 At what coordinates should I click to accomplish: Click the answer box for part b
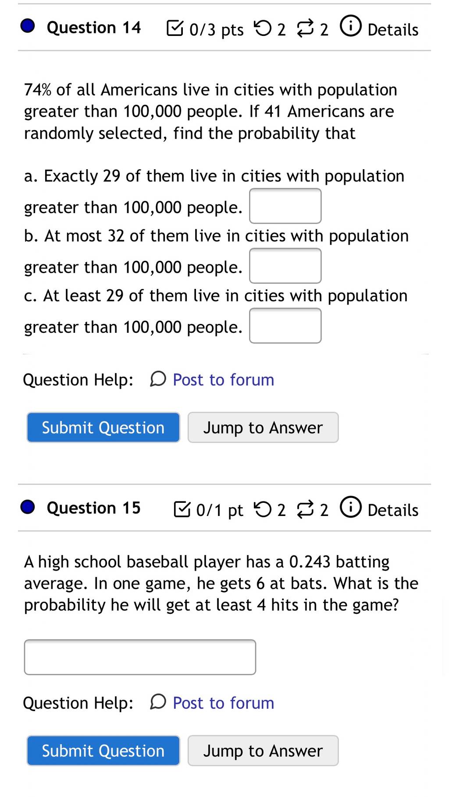point(285,266)
